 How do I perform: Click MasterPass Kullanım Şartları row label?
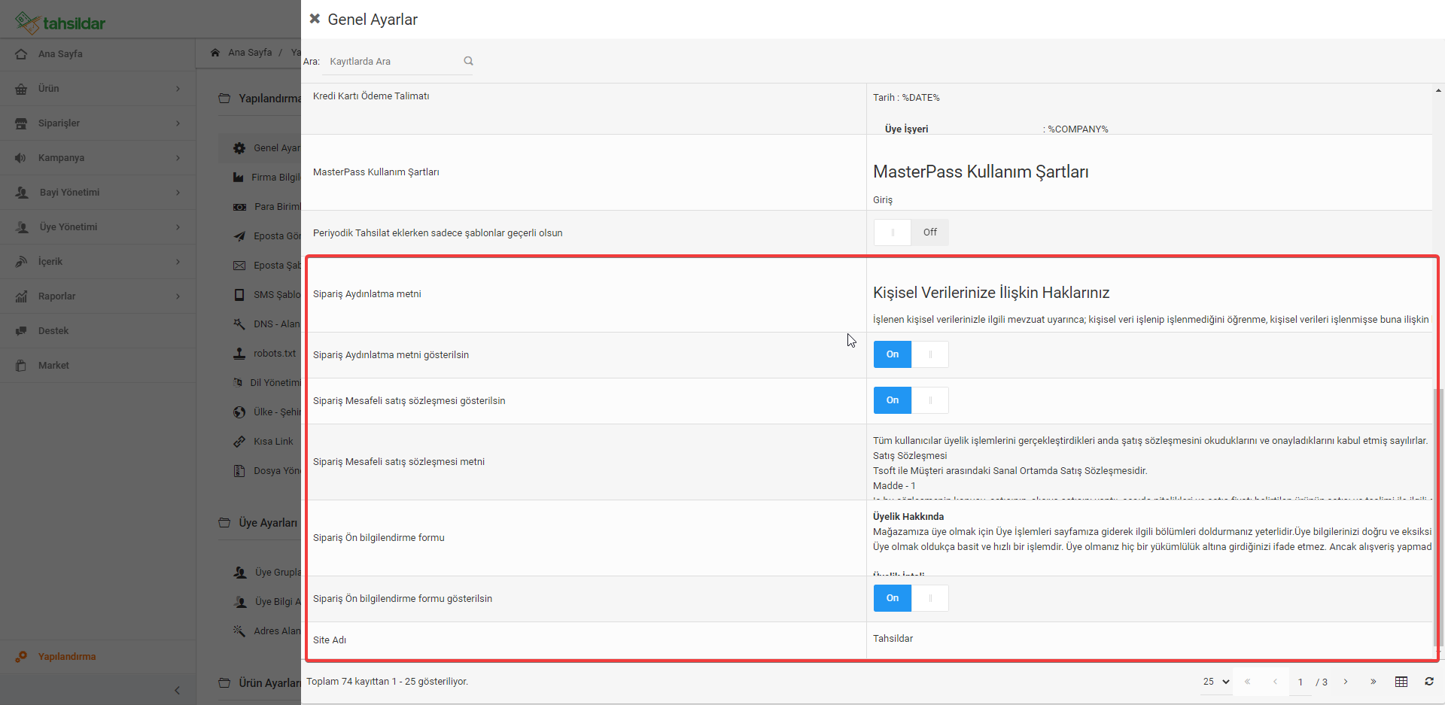click(x=376, y=172)
